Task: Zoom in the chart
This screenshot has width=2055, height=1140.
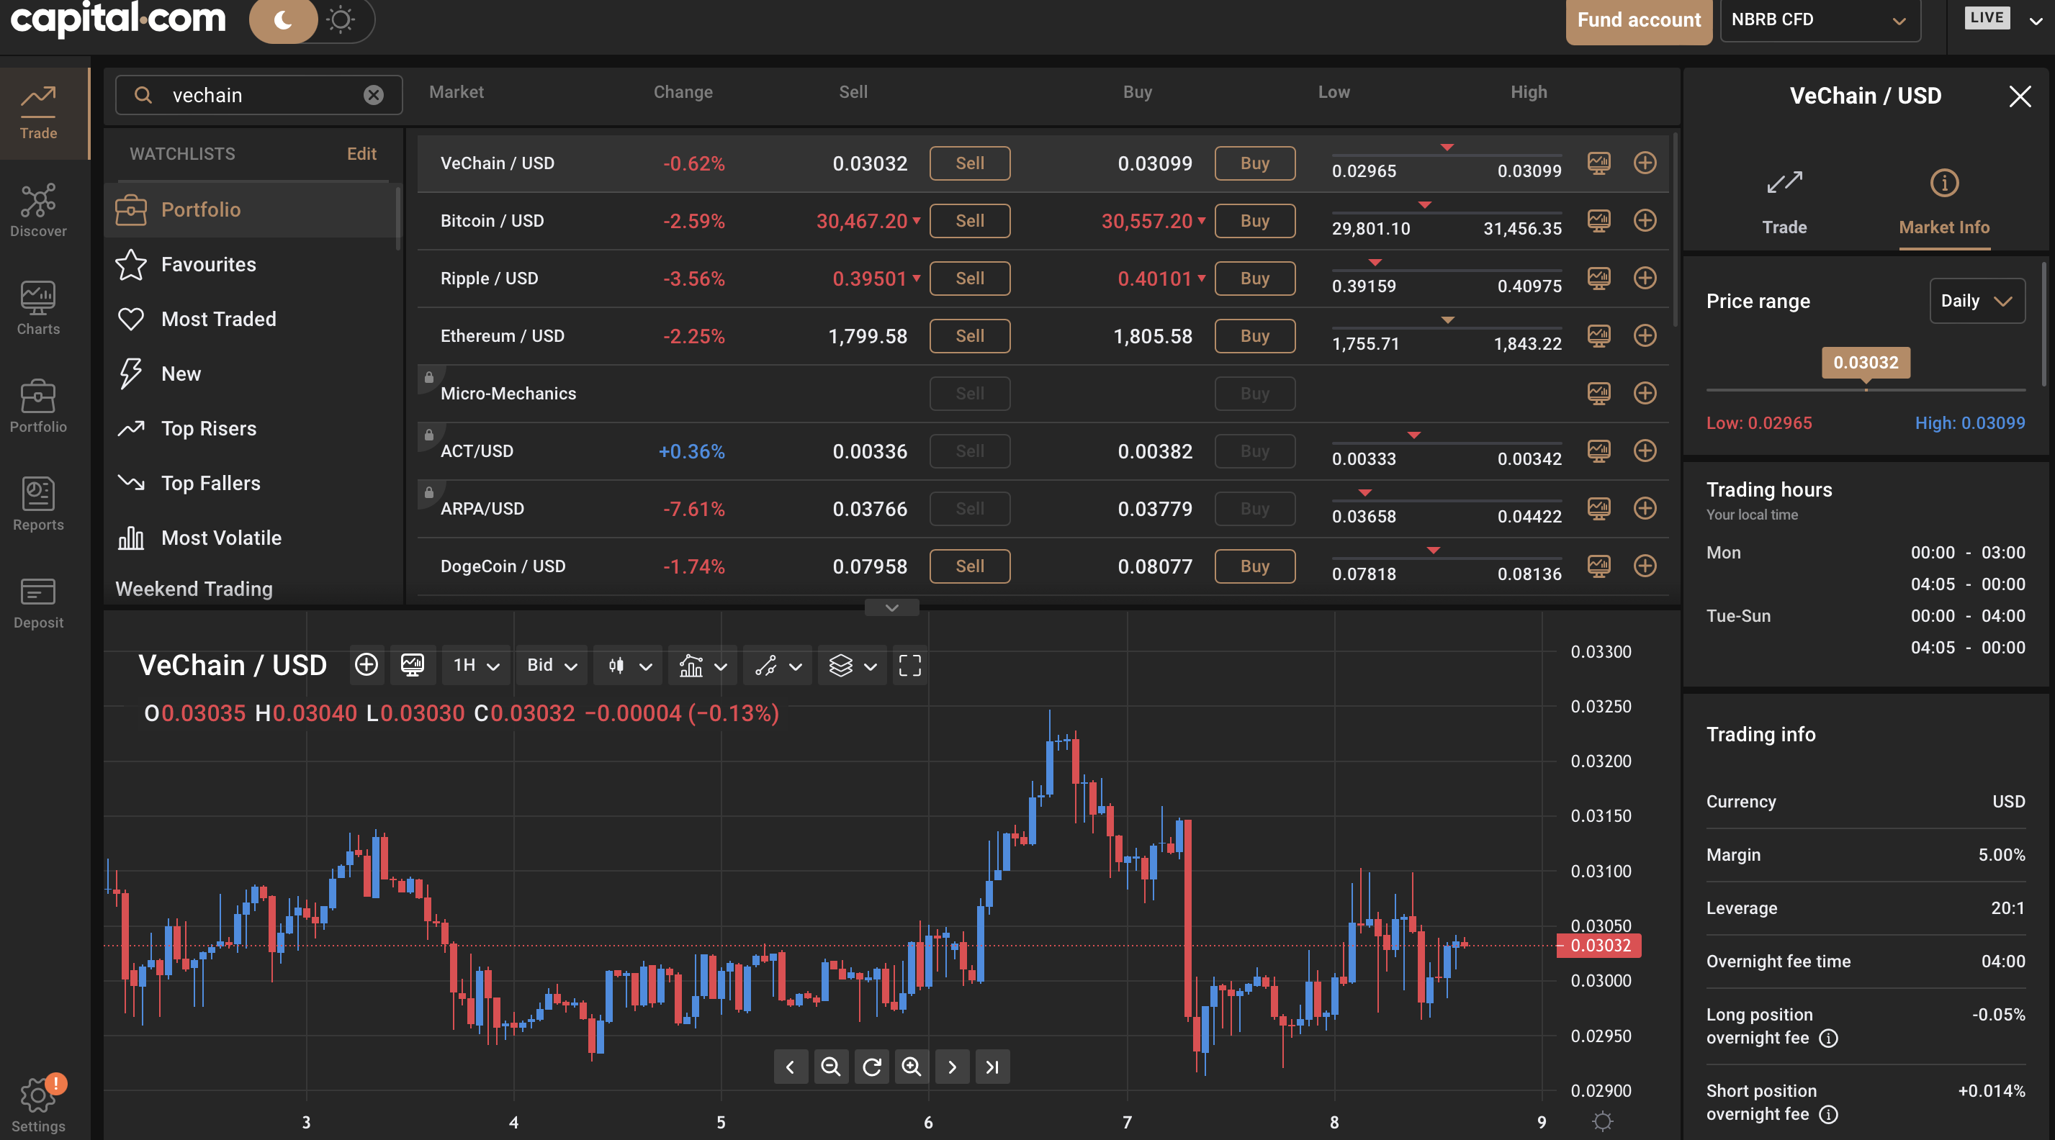Action: tap(911, 1067)
